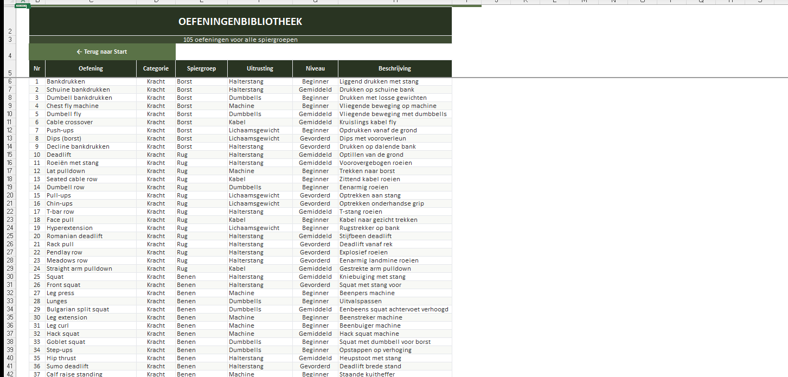The width and height of the screenshot is (788, 377).
Task: Click the Spiergroep header cell
Action: [201, 69]
